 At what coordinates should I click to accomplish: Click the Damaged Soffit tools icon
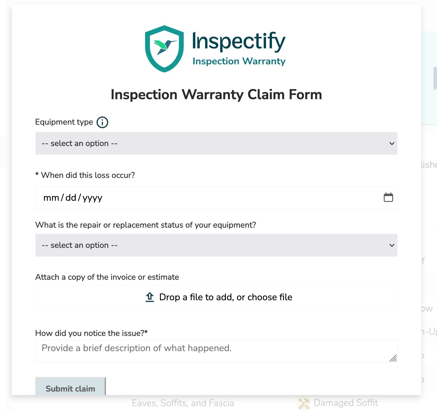click(x=304, y=403)
